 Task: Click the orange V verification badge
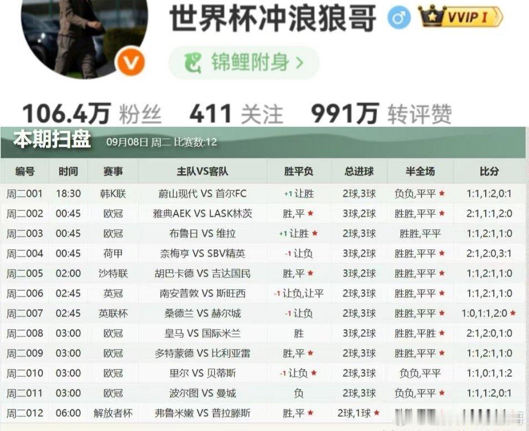(130, 63)
